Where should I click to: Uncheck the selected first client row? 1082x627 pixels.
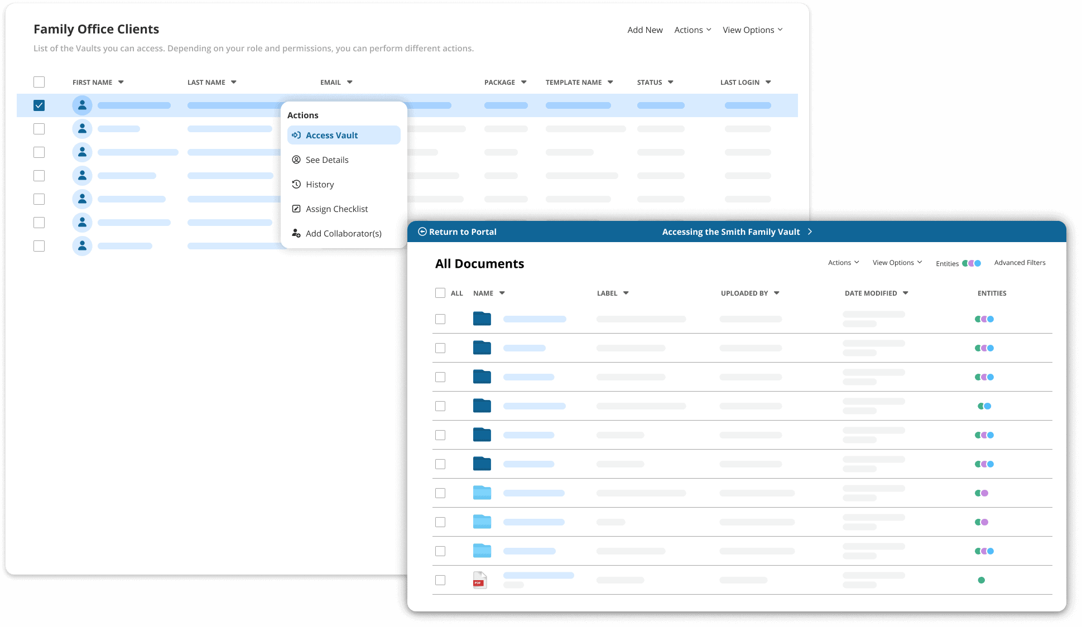pyautogui.click(x=39, y=105)
